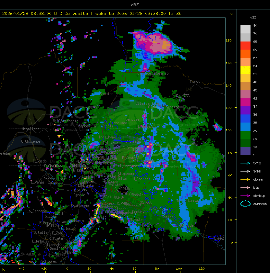Pick the red swatch in dBZ legend

pyautogui.click(x=245, y=46)
